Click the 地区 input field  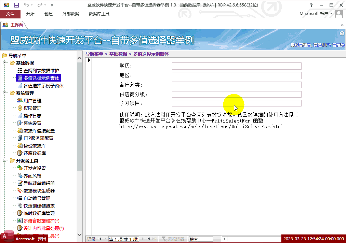(237, 75)
